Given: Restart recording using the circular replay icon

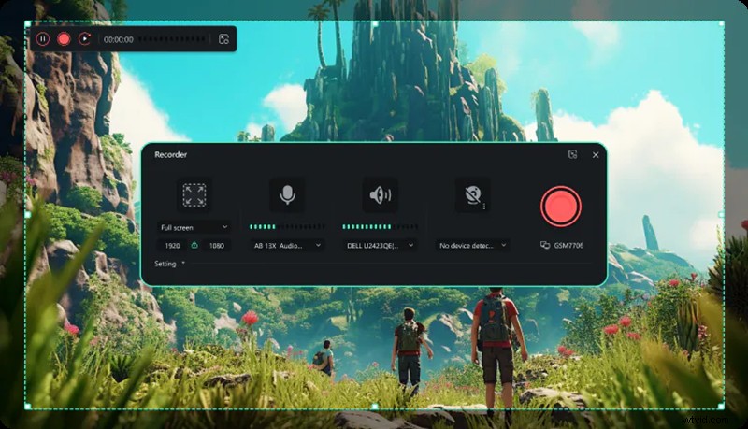Looking at the screenshot, I should (x=84, y=39).
